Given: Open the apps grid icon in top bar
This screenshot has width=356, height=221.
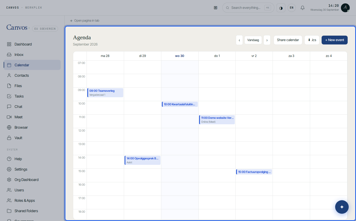Looking at the screenshot, I should pos(216,8).
